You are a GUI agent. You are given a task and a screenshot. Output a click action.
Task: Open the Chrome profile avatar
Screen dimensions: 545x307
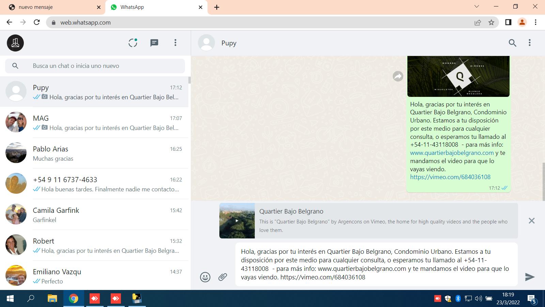522,22
